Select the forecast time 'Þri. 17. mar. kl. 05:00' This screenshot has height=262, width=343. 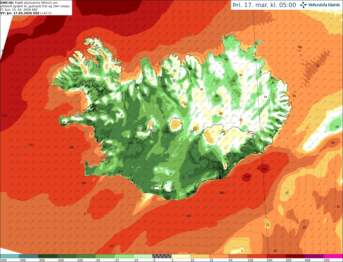pyautogui.click(x=264, y=5)
